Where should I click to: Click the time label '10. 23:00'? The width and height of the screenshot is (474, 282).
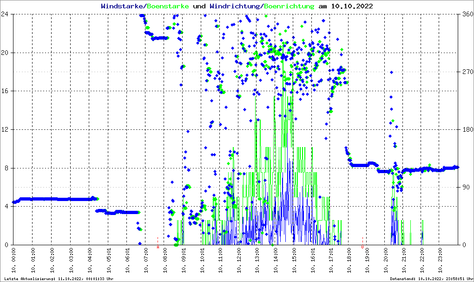441,260
